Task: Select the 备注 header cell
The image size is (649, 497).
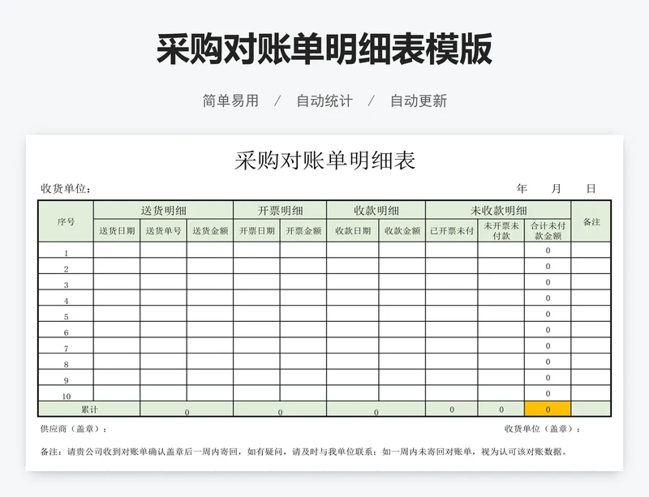Action: [591, 221]
